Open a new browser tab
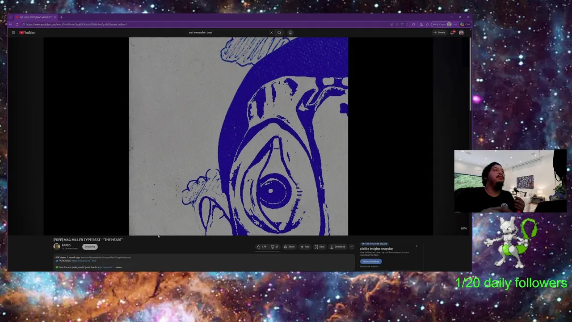The width and height of the screenshot is (572, 322). 61,17
